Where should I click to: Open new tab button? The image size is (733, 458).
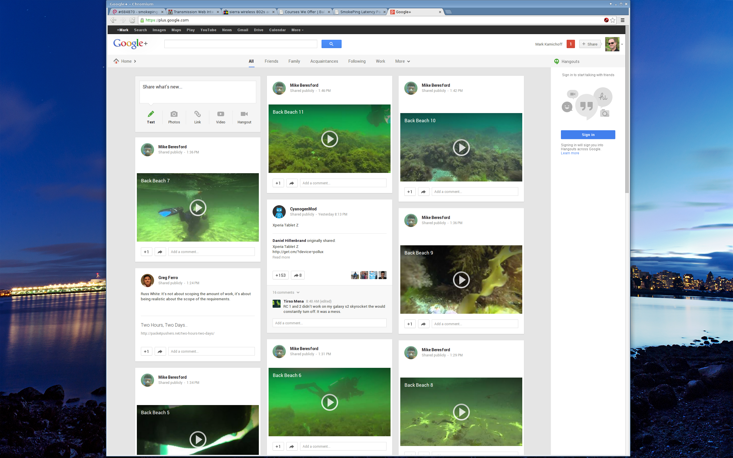[x=449, y=12]
